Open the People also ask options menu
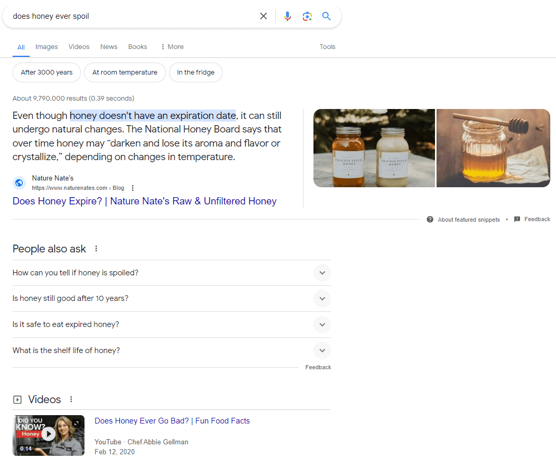This screenshot has height=460, width=556. [96, 249]
